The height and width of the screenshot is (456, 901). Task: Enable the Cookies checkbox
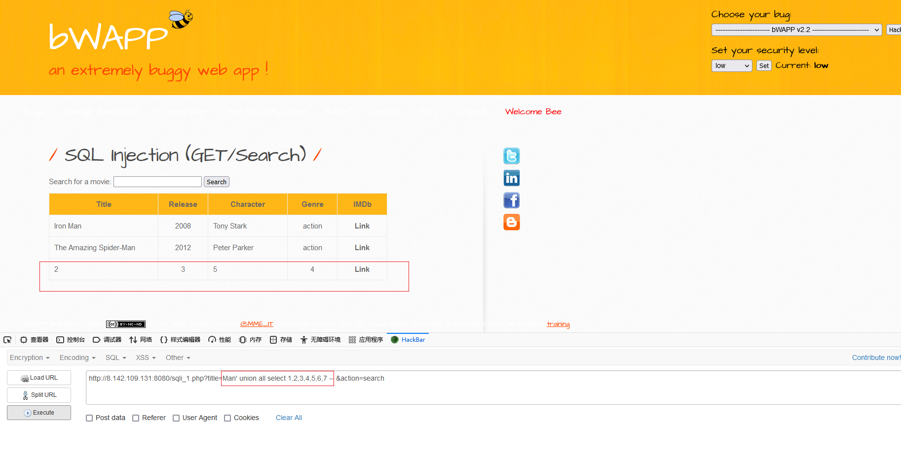[227, 418]
